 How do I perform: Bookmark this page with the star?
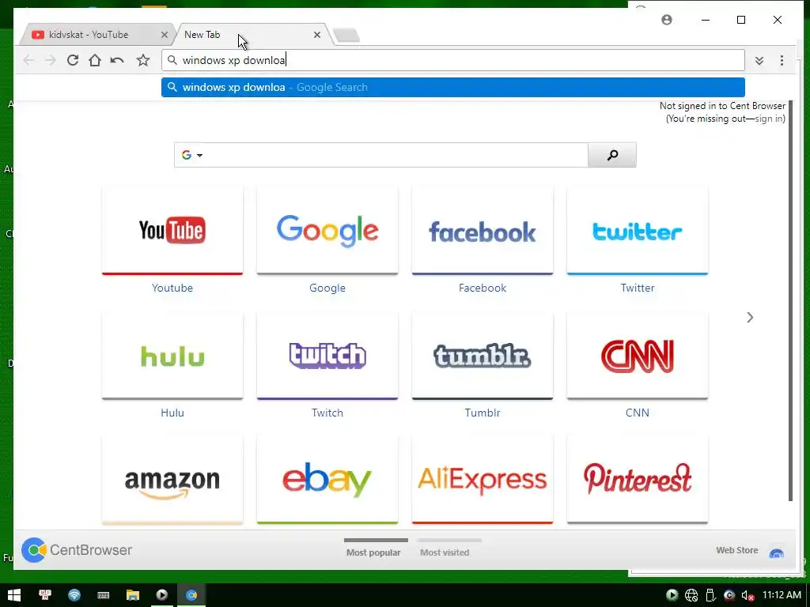143,60
